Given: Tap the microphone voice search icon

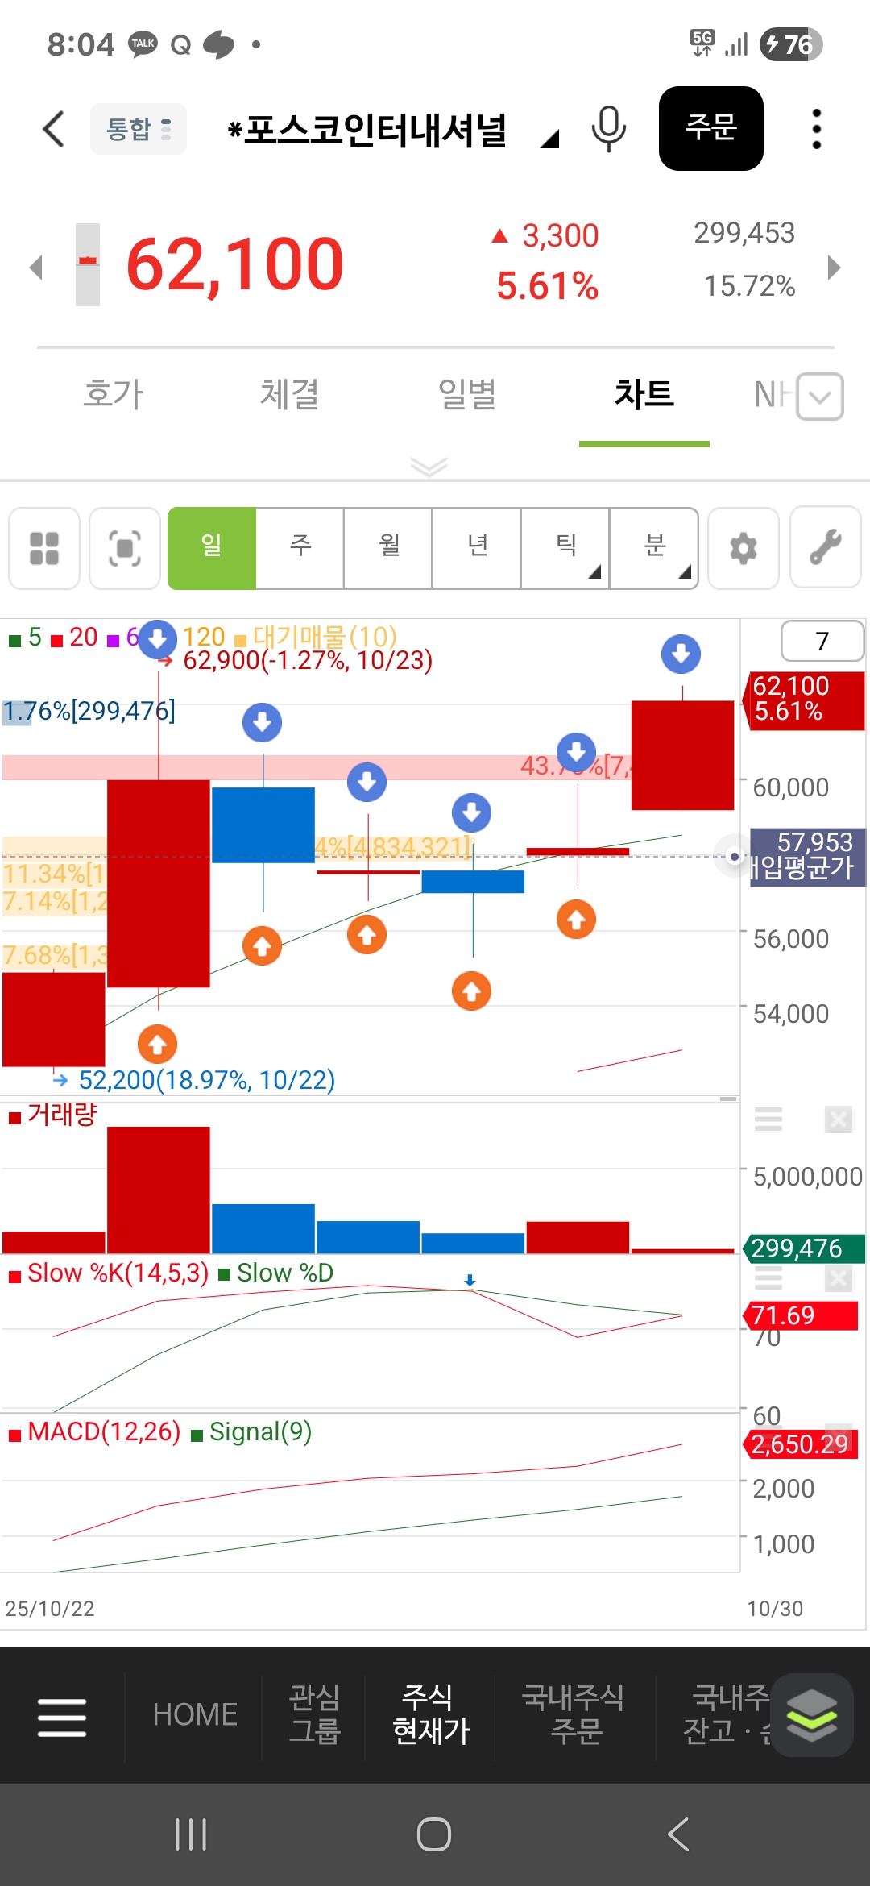Looking at the screenshot, I should click(x=608, y=129).
